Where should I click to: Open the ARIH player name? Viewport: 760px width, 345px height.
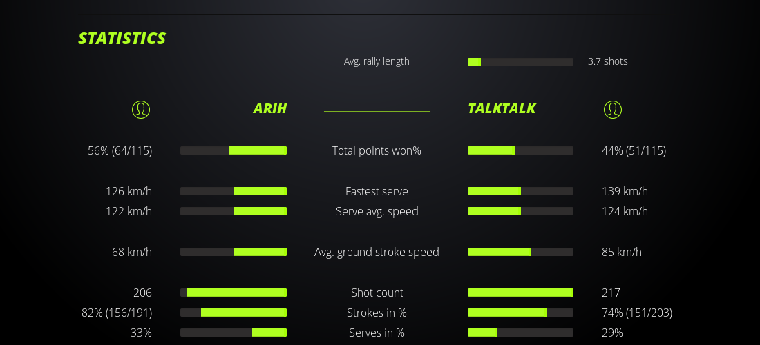pos(269,108)
